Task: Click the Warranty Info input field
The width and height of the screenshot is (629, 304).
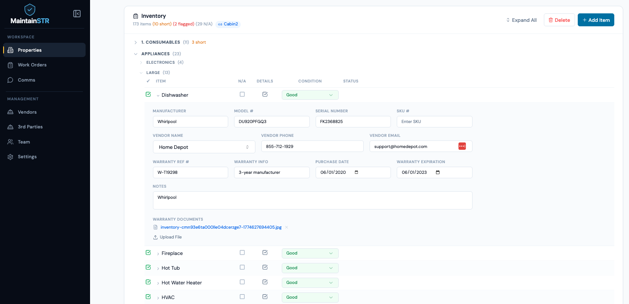Action: 272,173
